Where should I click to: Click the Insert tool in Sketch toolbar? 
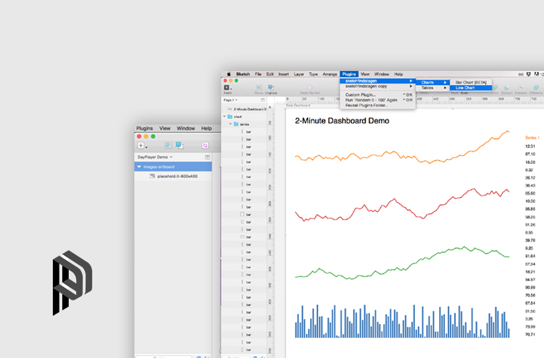(227, 87)
